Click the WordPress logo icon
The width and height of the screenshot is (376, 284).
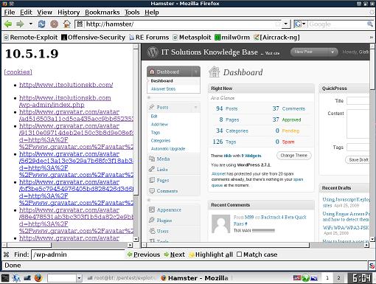153,52
